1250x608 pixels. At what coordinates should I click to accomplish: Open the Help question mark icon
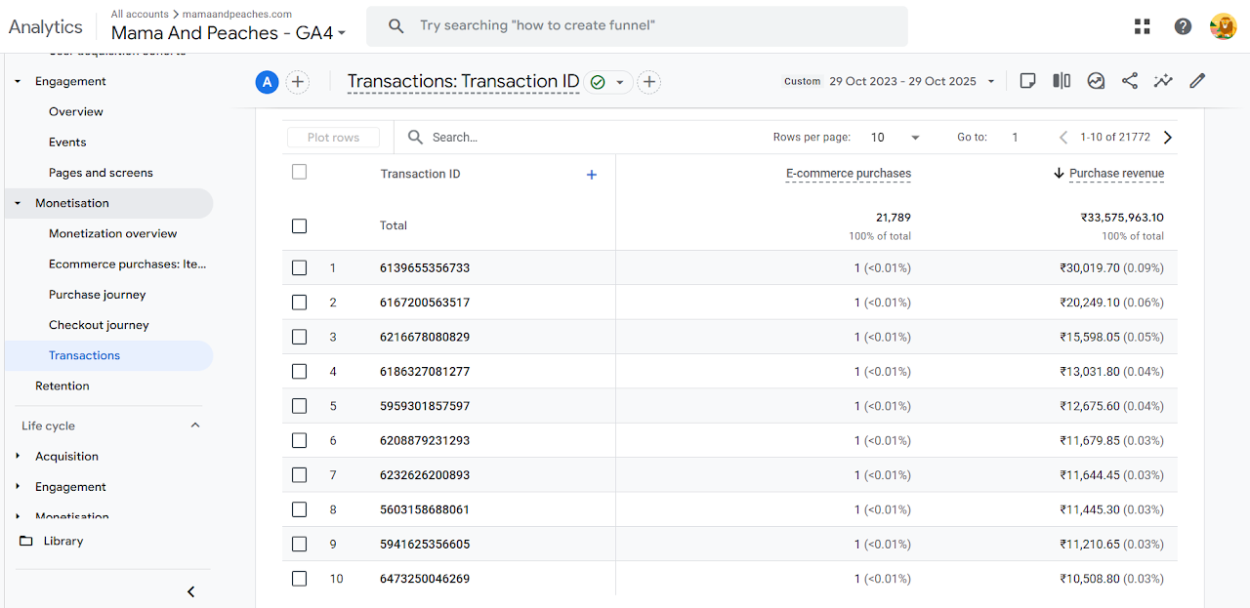click(1183, 26)
